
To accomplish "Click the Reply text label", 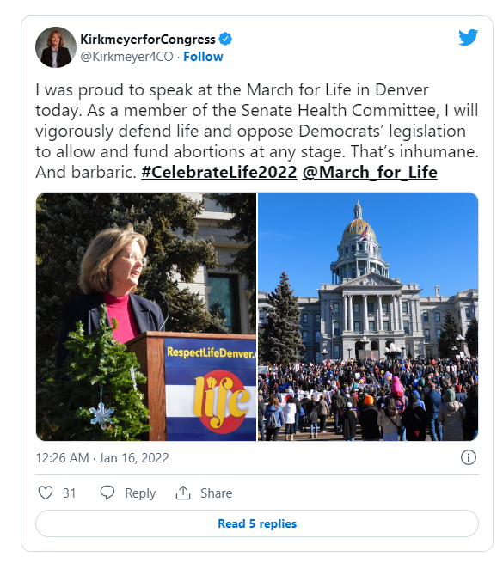I will (140, 493).
